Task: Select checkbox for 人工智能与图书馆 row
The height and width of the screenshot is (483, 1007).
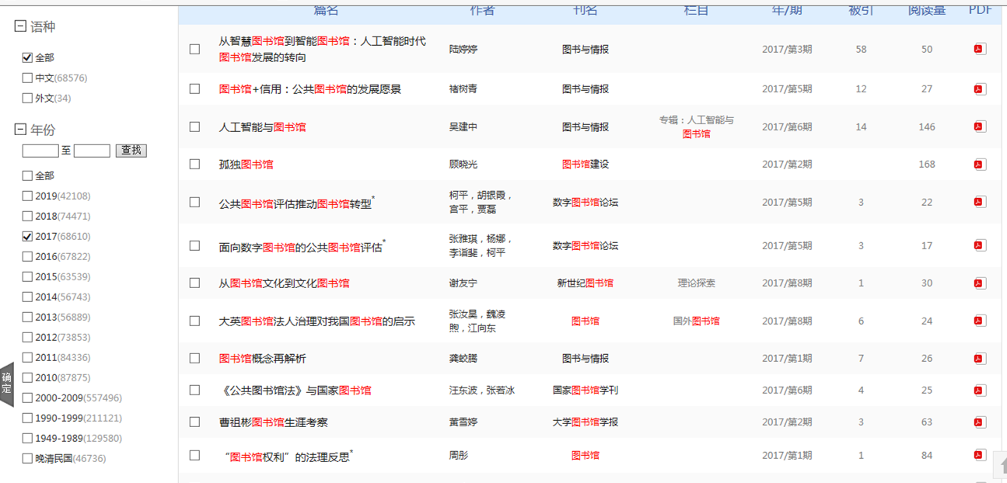Action: [194, 127]
